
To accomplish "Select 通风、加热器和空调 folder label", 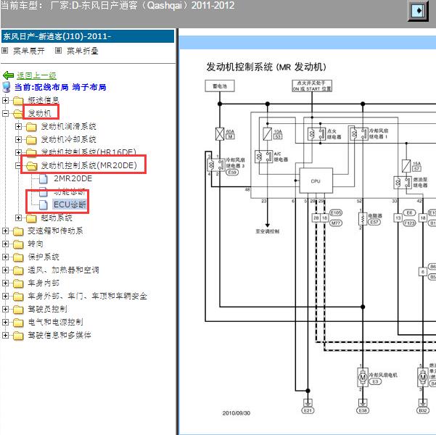I will [63, 270].
